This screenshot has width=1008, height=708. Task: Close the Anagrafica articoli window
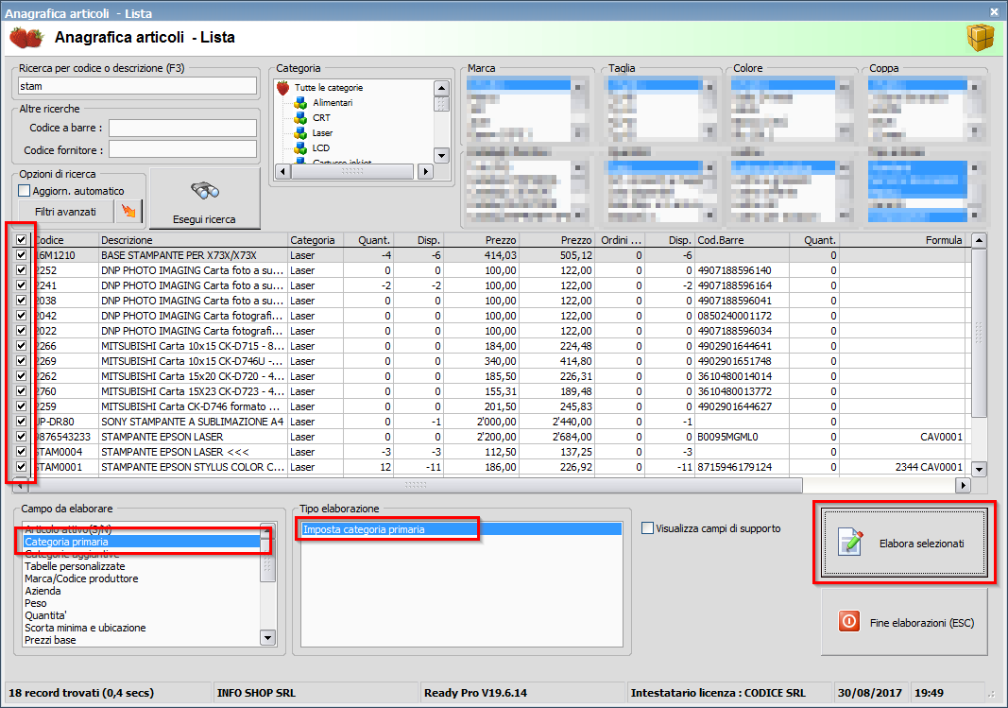tap(994, 11)
